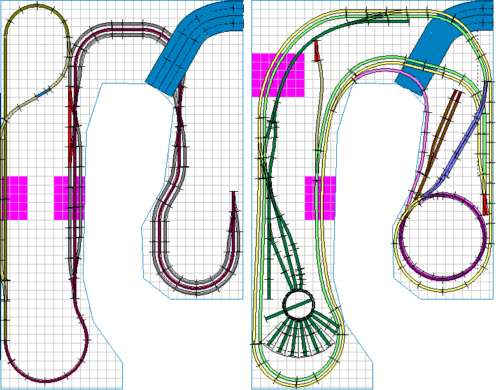Click the magenta block at left layout's far edge
Screen dimensions: 496x390
click(x=14, y=198)
